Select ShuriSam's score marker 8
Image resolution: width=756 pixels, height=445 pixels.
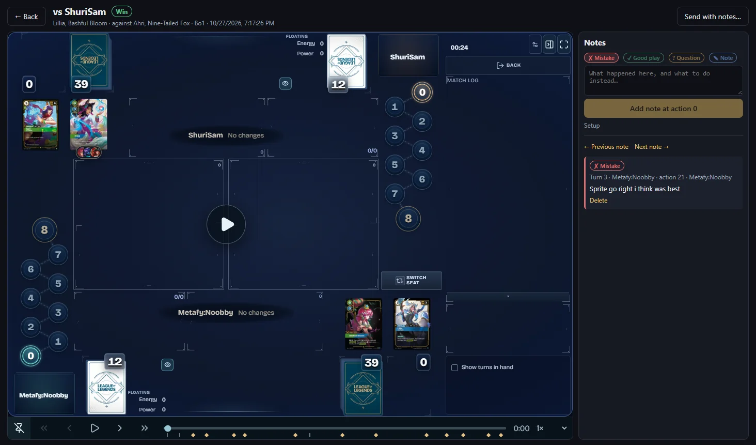[x=408, y=219]
